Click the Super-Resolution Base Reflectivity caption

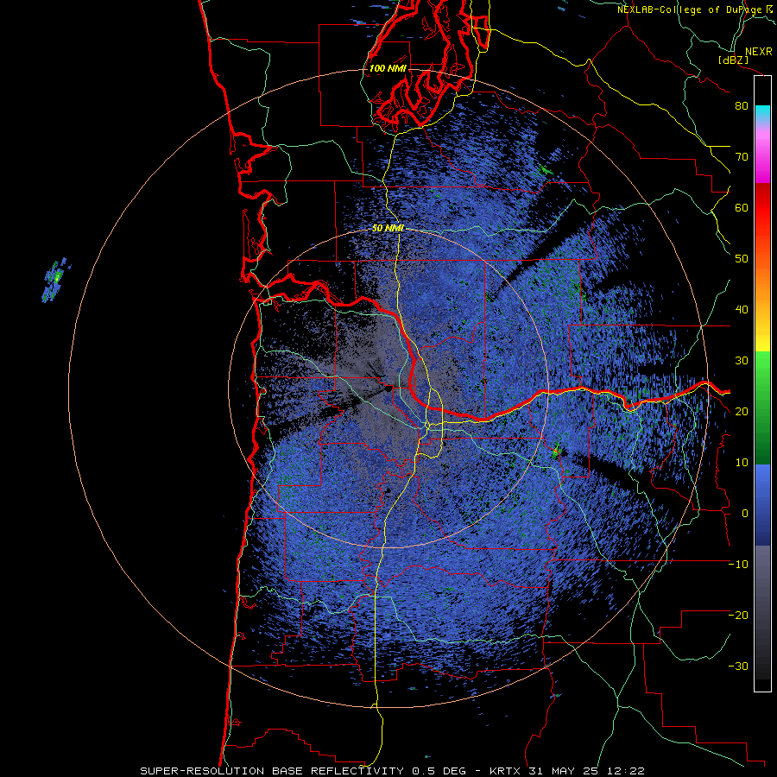pos(393,771)
